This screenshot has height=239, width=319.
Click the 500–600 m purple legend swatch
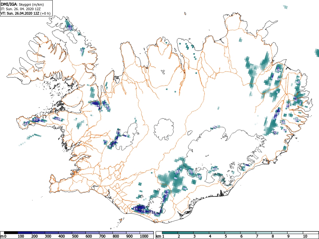click(79, 233)
